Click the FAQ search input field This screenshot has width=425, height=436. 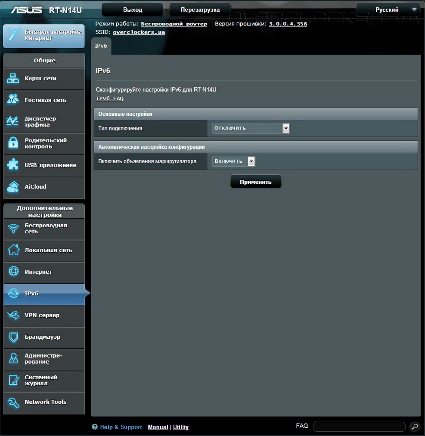(x=359, y=427)
